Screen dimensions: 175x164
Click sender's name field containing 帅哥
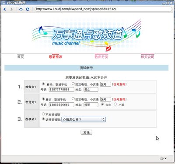tap(91, 105)
